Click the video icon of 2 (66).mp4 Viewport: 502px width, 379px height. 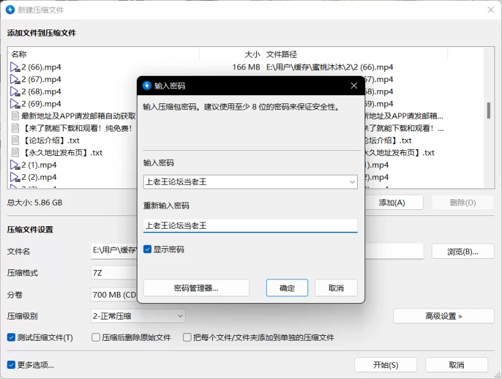click(15, 67)
